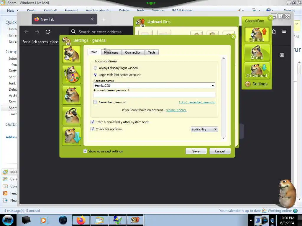Open general settings hamster with wrench icon
The width and height of the screenshot is (302, 226).
(71, 54)
